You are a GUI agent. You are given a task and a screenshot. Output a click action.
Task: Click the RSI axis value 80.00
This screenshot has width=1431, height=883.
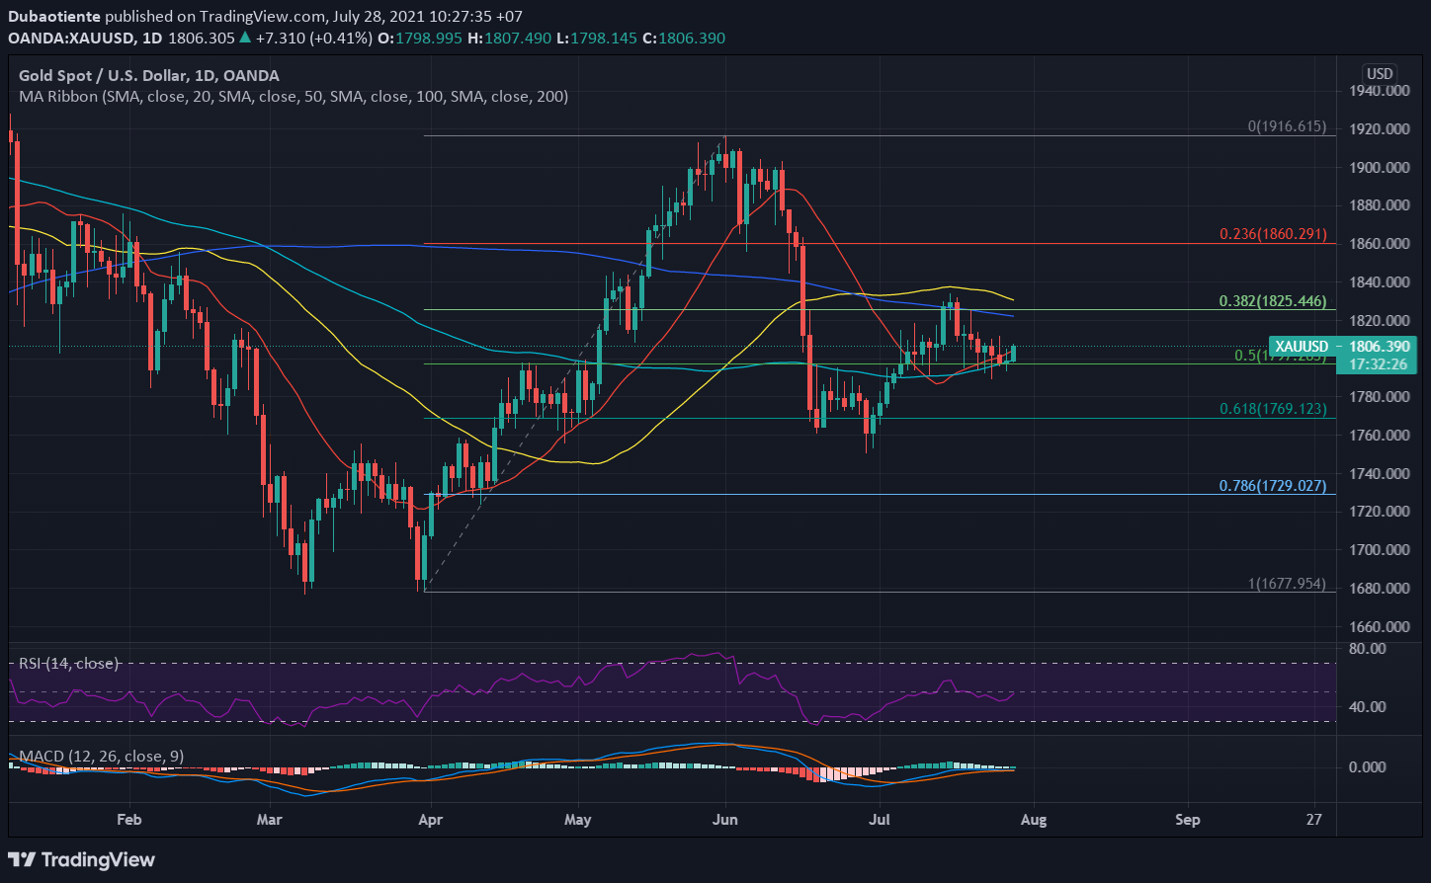[x=1367, y=649]
